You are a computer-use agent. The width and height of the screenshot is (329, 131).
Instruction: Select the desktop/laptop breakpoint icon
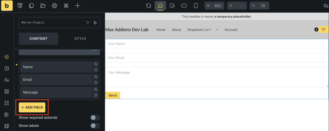point(160,6)
